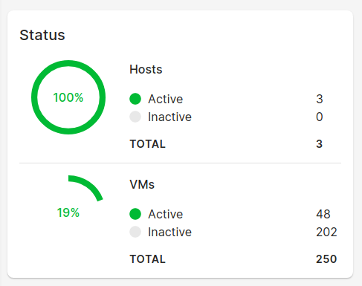This screenshot has width=362, height=286.
Task: Click grey Inactive dot under VMs
Action: tap(135, 232)
